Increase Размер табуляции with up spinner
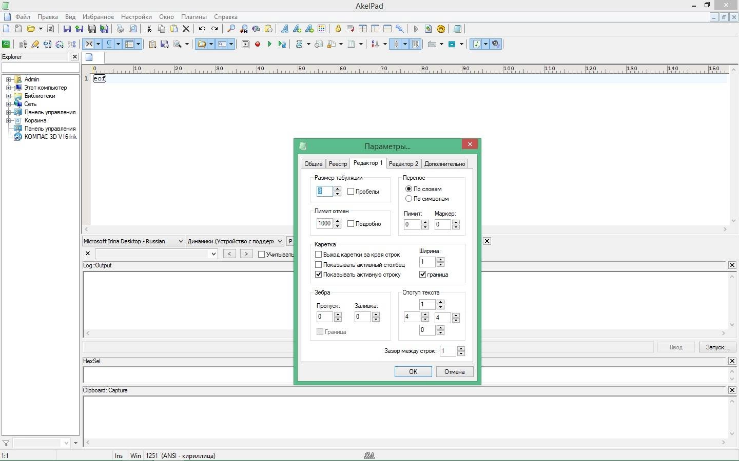This screenshot has width=739, height=461. tap(337, 189)
